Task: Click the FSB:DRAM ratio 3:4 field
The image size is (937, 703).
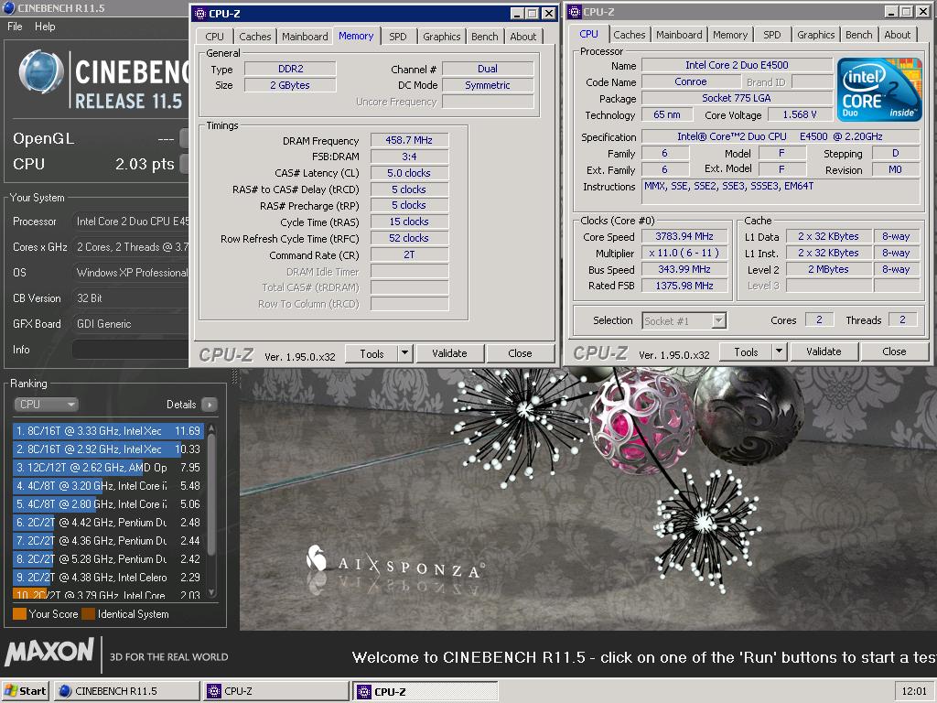Action: (x=409, y=157)
